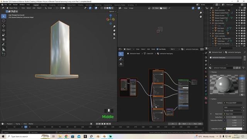247x139 pixels.
Task: Select the Transform tool in viewport toolbar
Action: pyautogui.click(x=3, y=39)
